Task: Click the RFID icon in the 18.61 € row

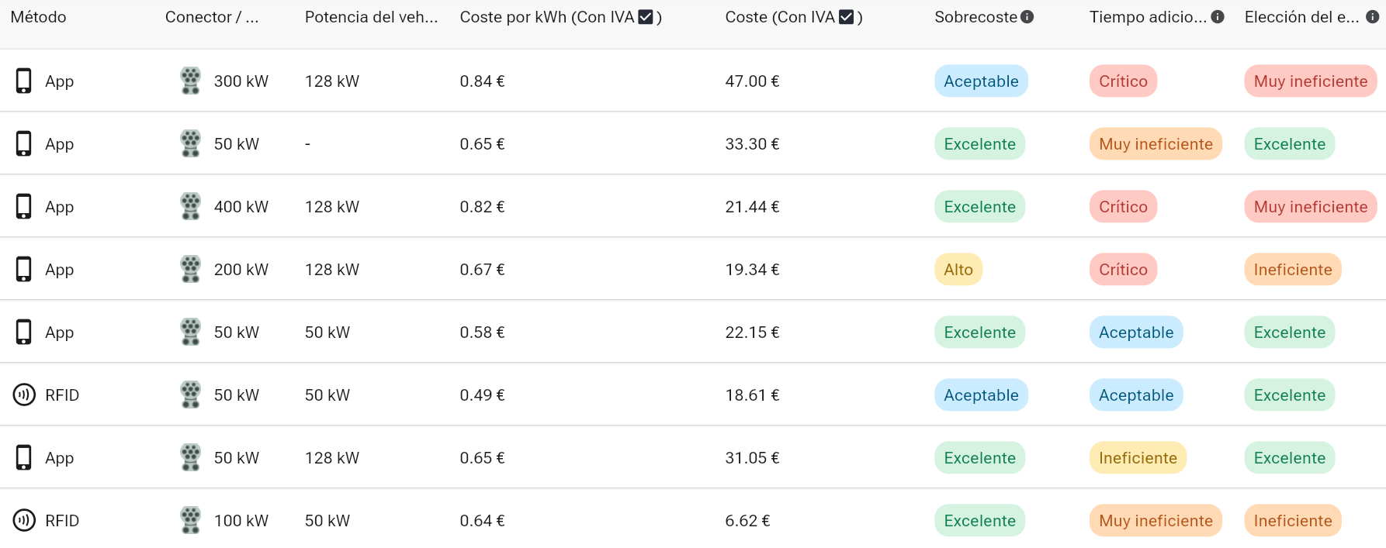Action: pyautogui.click(x=24, y=395)
